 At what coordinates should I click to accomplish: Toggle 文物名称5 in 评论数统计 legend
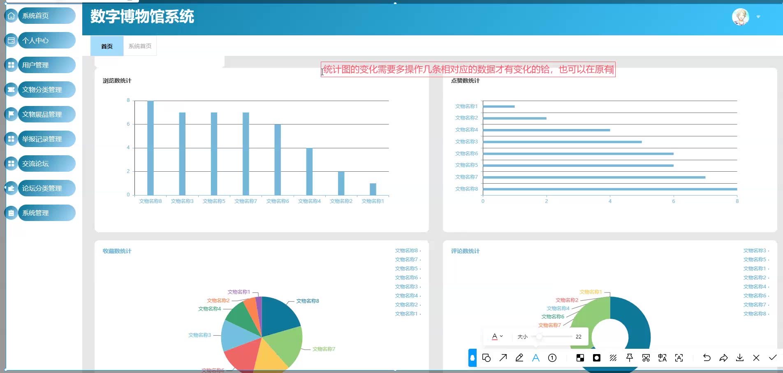click(x=756, y=260)
